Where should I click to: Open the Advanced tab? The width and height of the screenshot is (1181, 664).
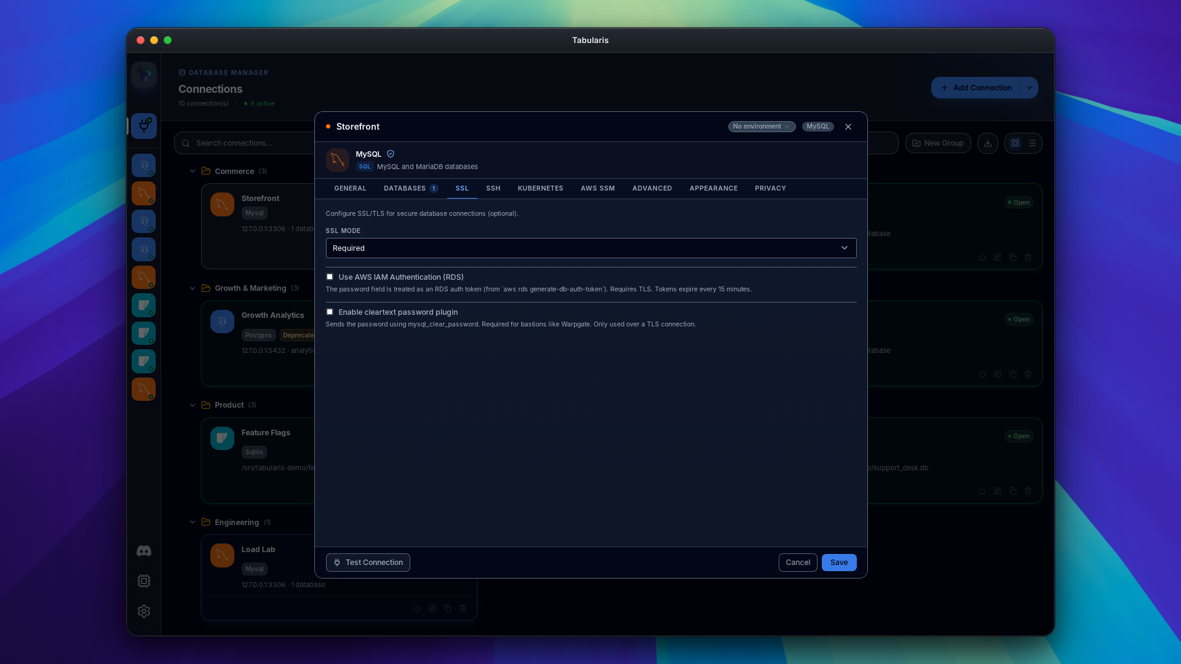[652, 189]
